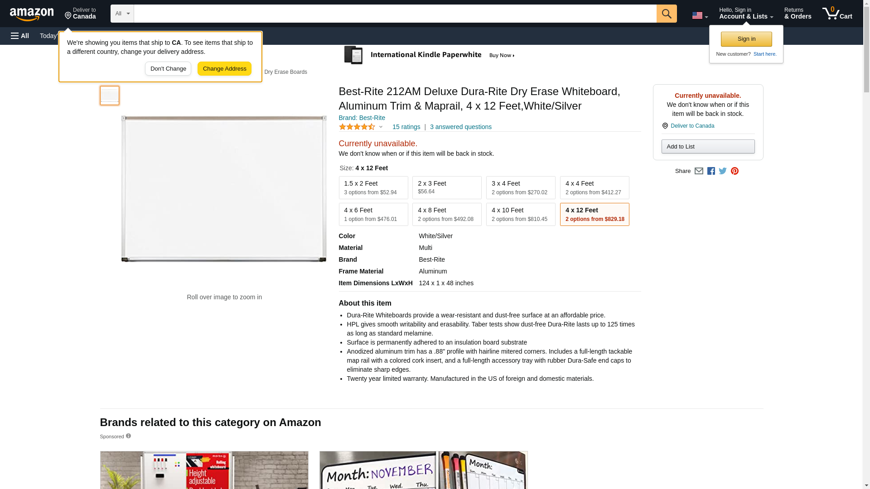
Task: Expand the star rating breakdown arrow
Action: (x=381, y=127)
